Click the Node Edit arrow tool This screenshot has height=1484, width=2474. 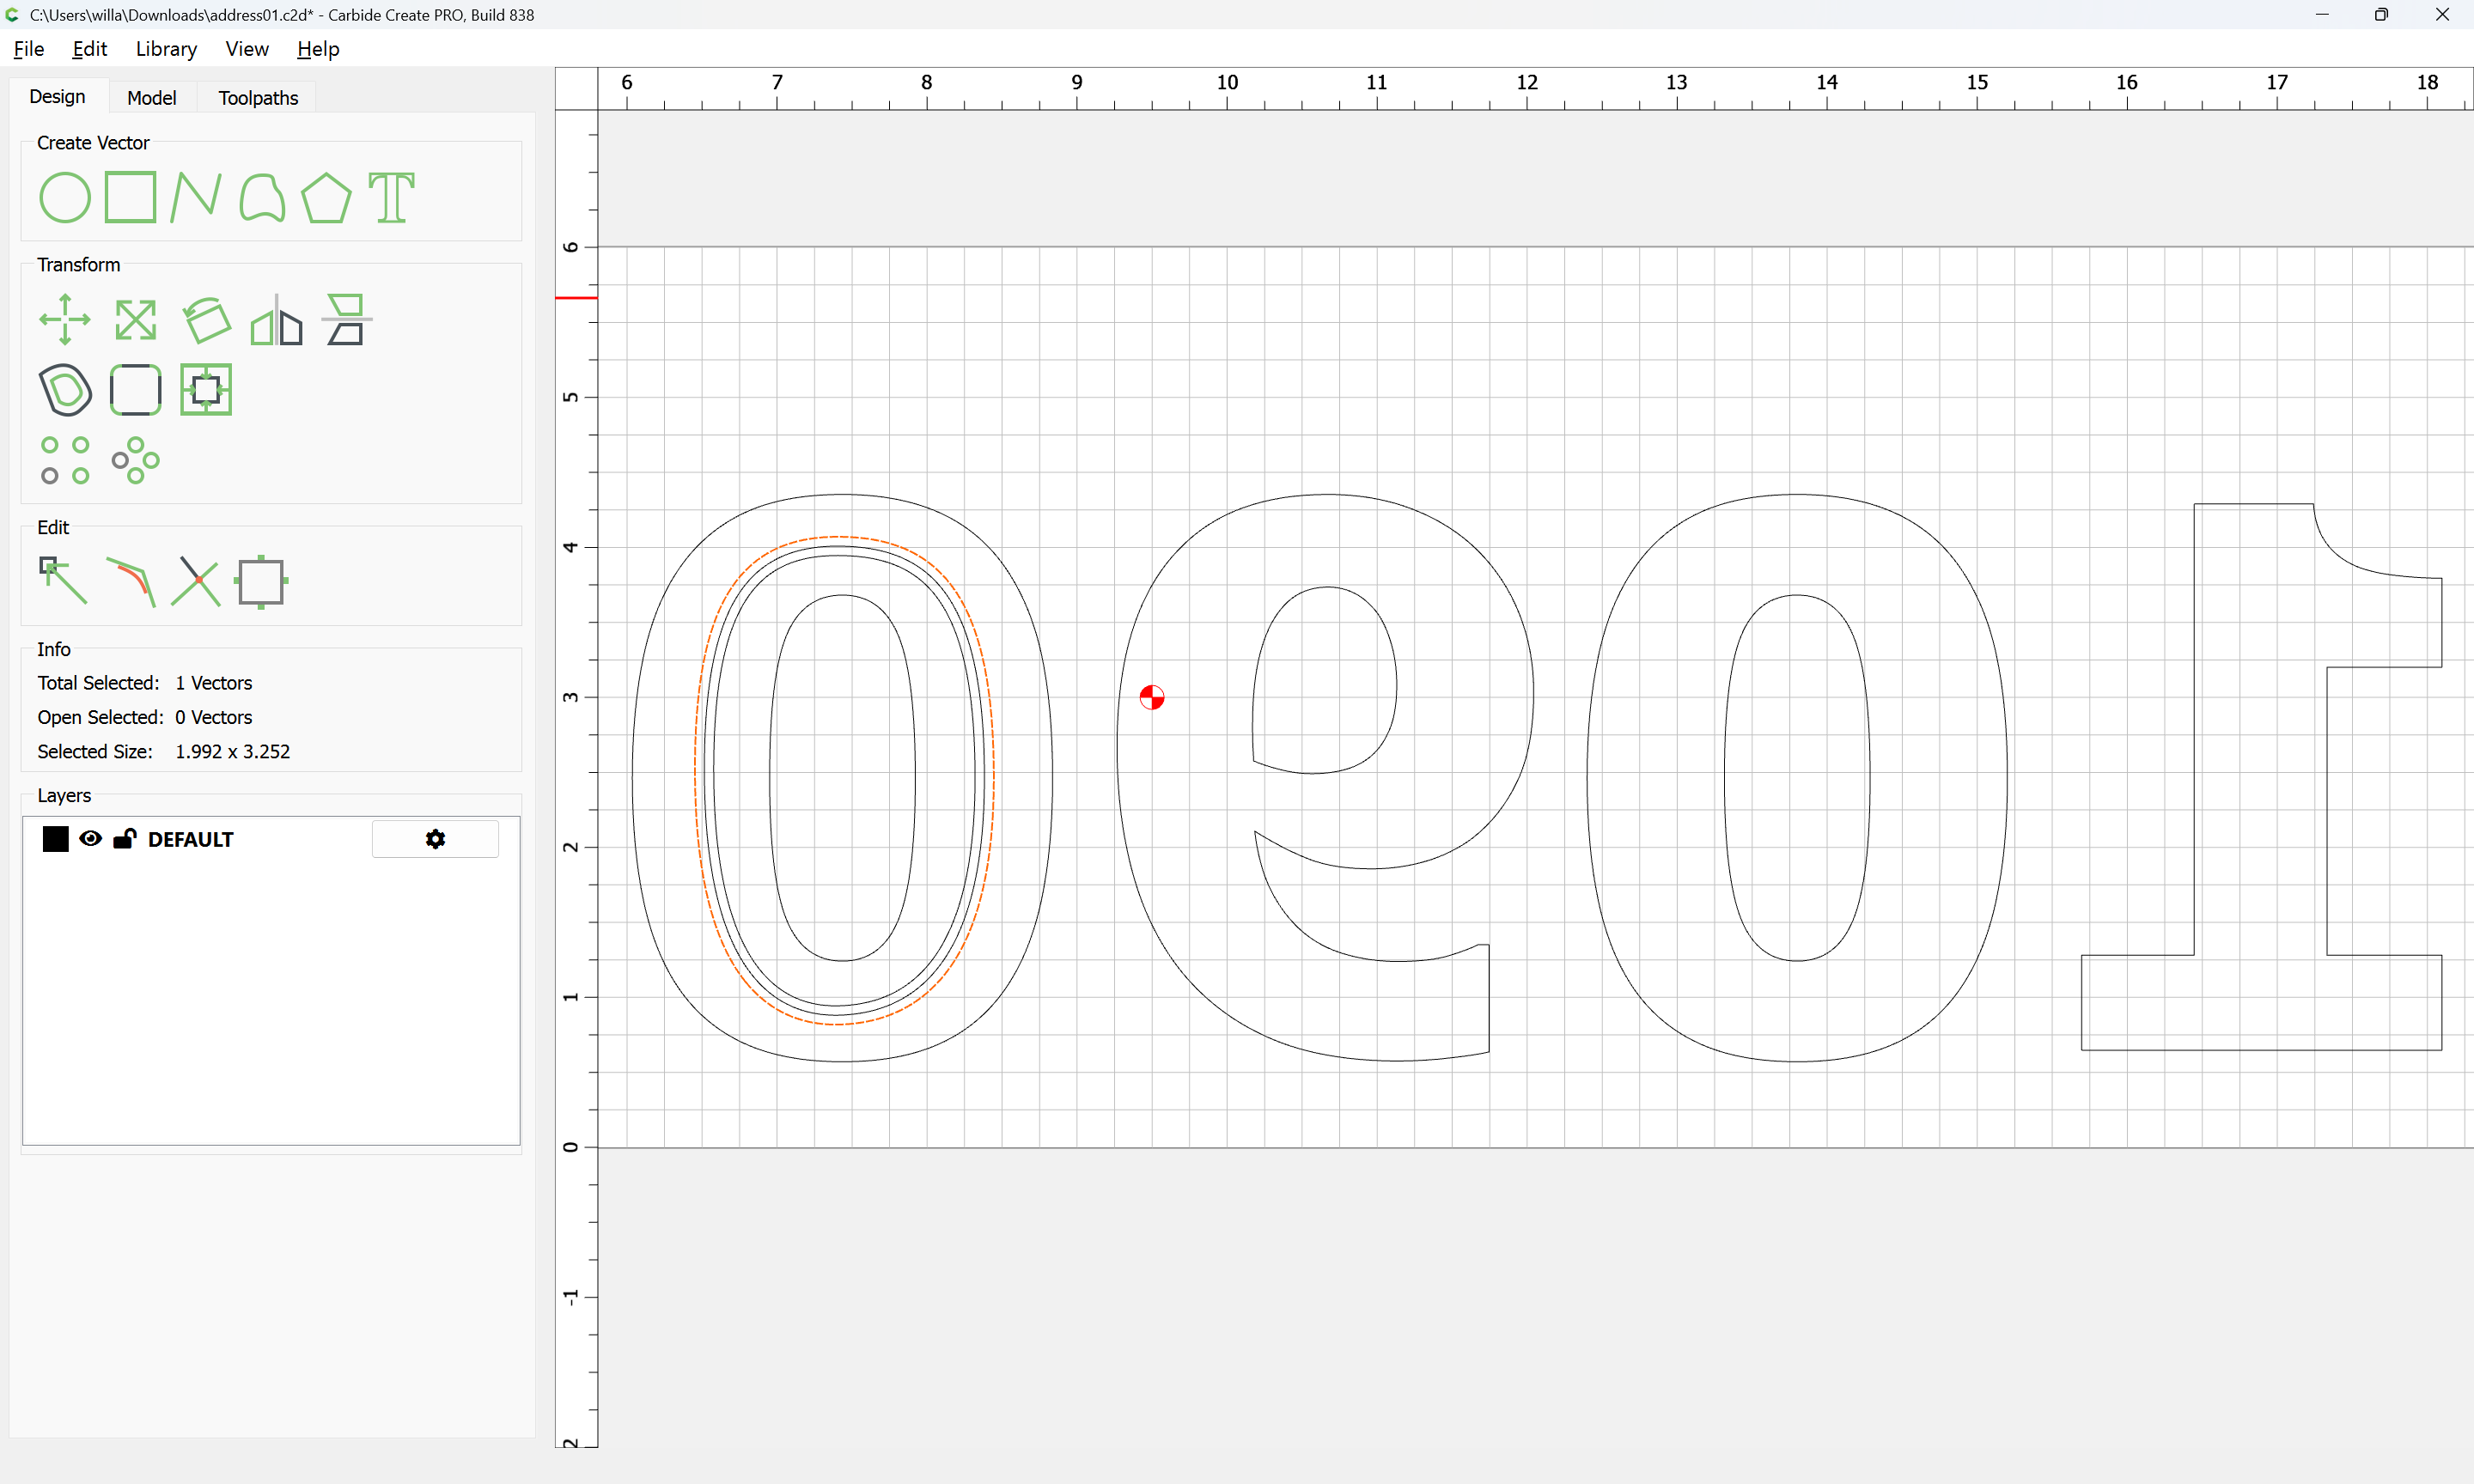pyautogui.click(x=63, y=581)
